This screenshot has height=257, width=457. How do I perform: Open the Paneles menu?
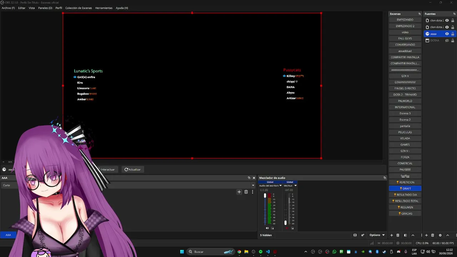tap(45, 8)
